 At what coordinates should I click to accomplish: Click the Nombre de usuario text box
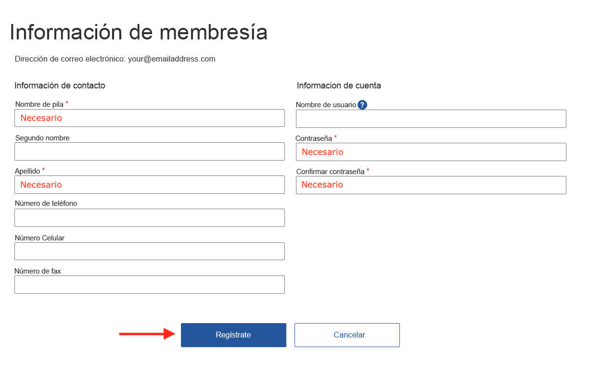(x=431, y=119)
